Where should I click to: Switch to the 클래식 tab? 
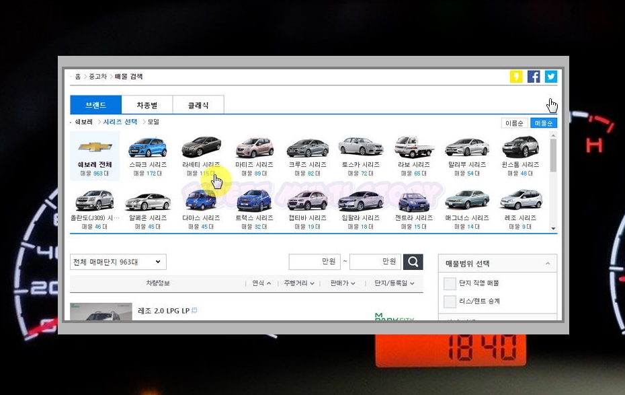coord(198,105)
